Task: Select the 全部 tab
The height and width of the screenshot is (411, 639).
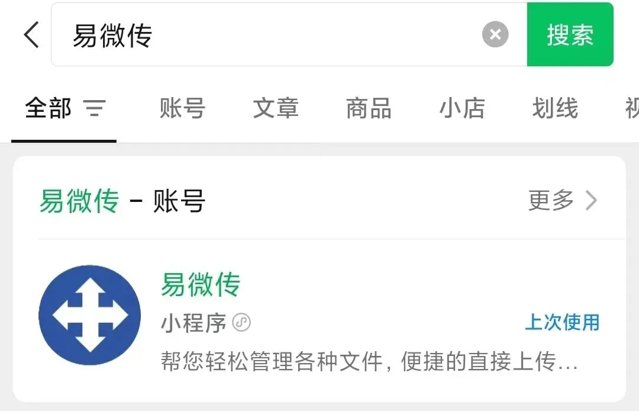Action: pyautogui.click(x=48, y=108)
